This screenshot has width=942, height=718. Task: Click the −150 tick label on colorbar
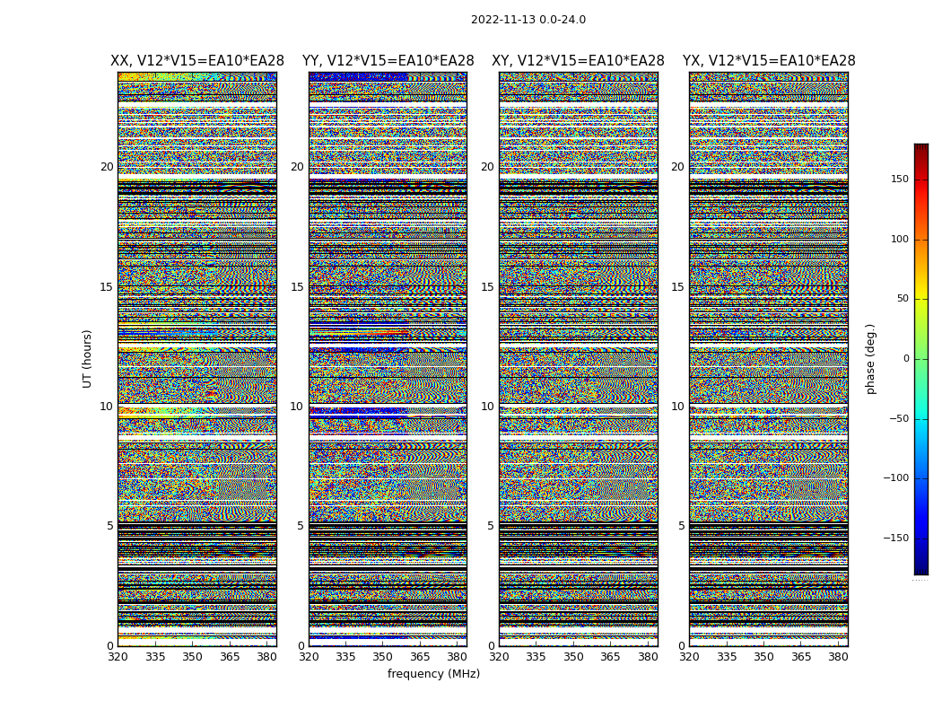click(x=895, y=538)
